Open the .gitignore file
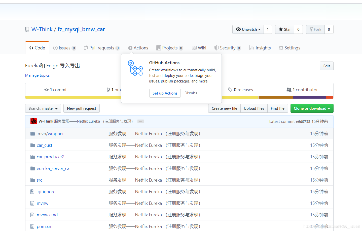The height and width of the screenshot is (231, 362). coord(46,192)
